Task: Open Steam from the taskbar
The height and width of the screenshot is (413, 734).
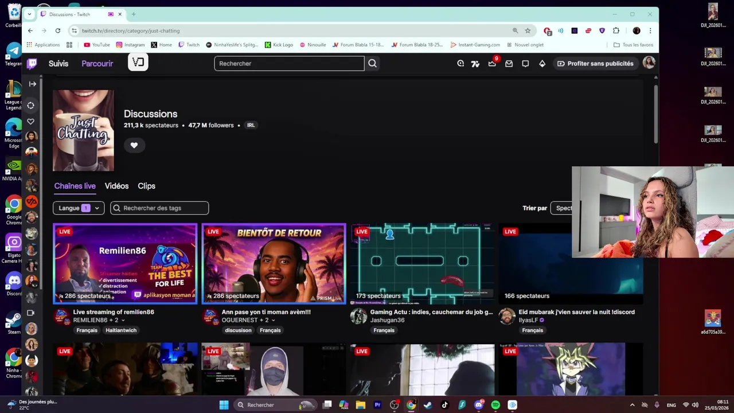Action: point(428,405)
